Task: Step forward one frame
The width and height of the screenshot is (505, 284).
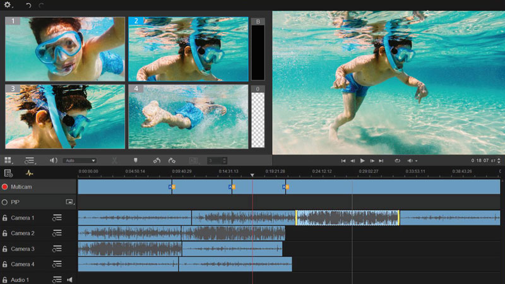Action: (x=372, y=161)
